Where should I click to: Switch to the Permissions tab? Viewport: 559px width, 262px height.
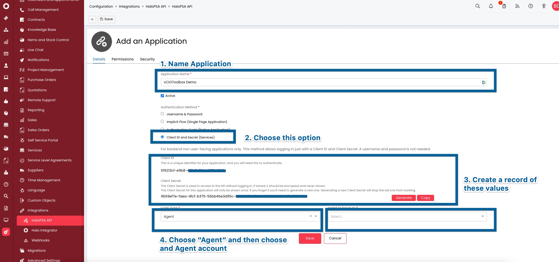pyautogui.click(x=123, y=59)
